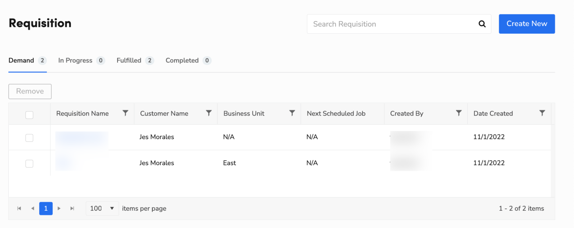Click the search magnifier icon
Image resolution: width=574 pixels, height=228 pixels.
pos(482,24)
